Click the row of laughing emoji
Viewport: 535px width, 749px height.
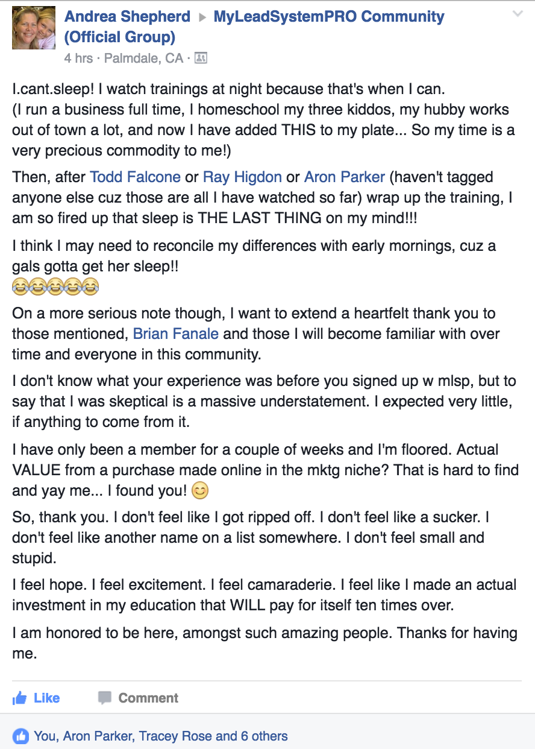coord(55,287)
